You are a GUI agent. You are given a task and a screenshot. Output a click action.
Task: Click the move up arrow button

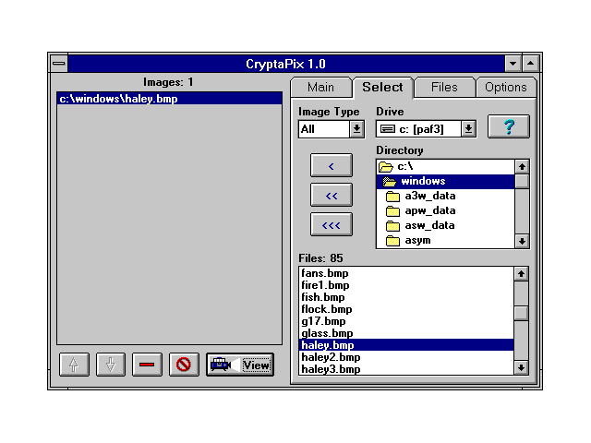[74, 365]
